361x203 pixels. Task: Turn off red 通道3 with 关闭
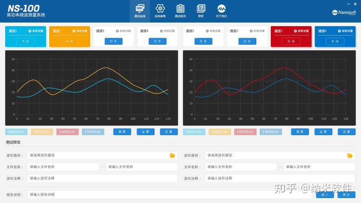pos(291,41)
